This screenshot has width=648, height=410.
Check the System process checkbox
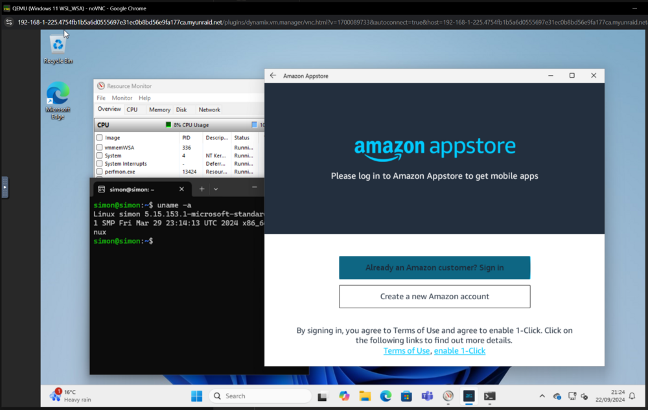pyautogui.click(x=99, y=155)
